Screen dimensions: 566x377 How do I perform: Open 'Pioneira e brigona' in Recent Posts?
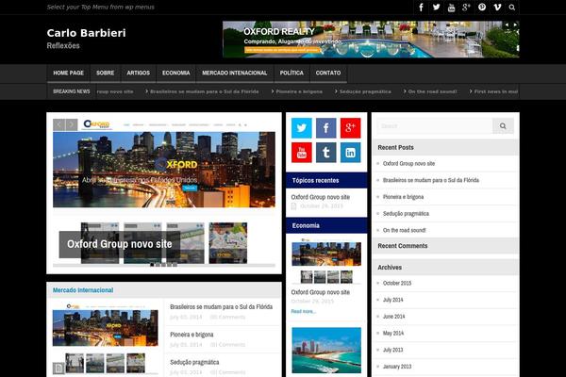pyautogui.click(x=403, y=197)
